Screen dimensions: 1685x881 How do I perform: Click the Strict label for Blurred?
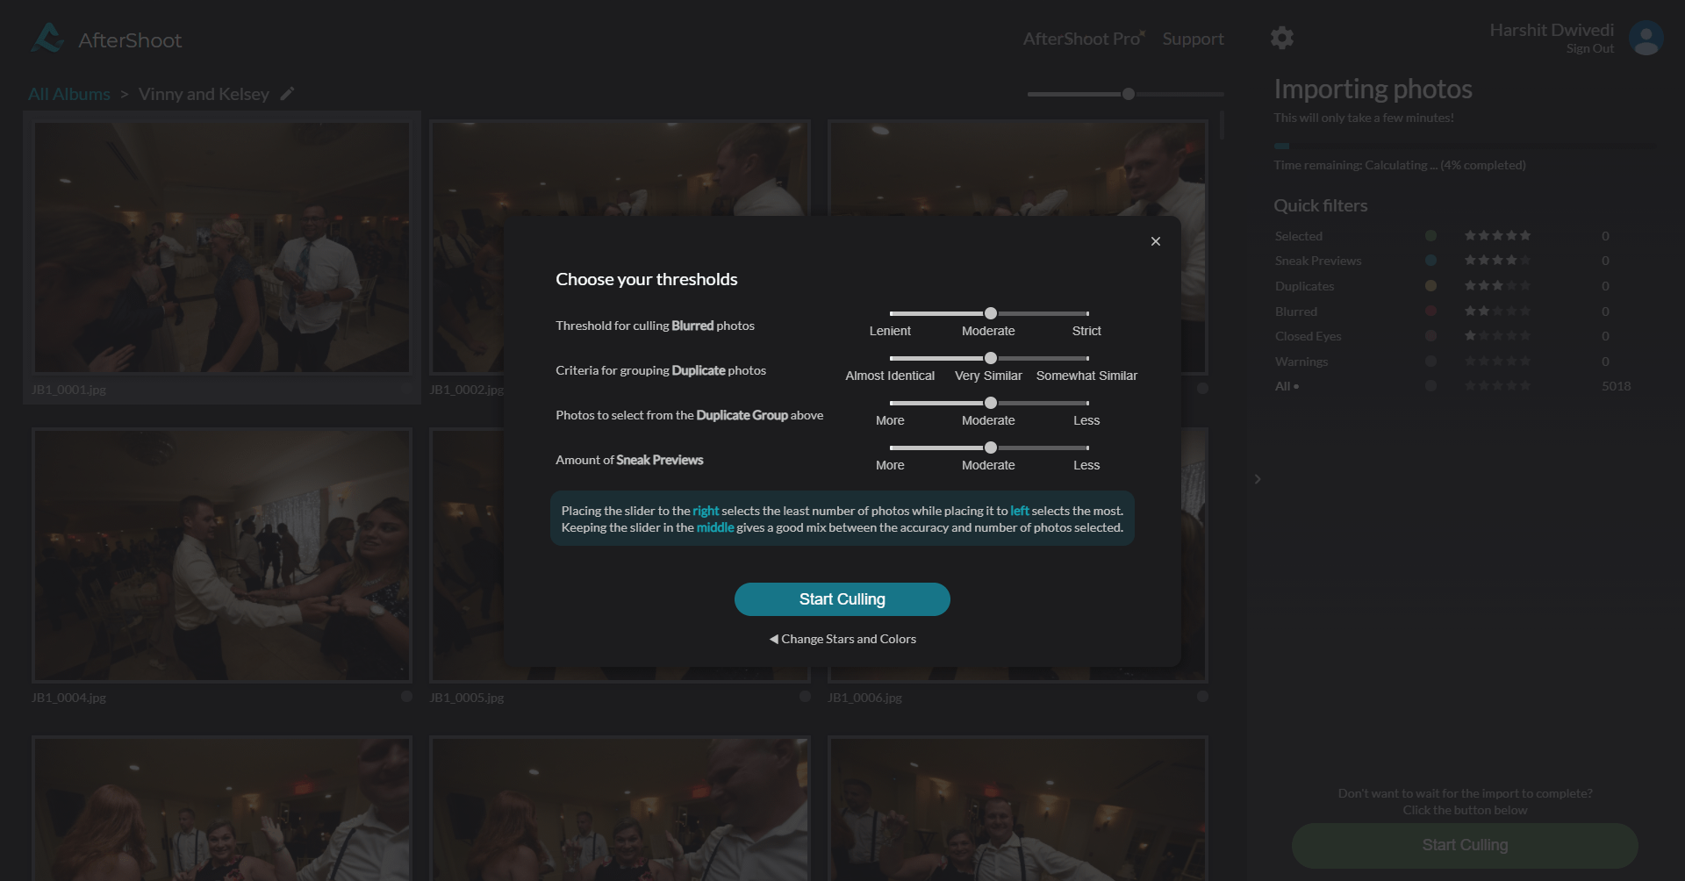(1086, 331)
